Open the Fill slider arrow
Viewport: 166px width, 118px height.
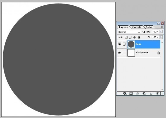tap(161, 37)
